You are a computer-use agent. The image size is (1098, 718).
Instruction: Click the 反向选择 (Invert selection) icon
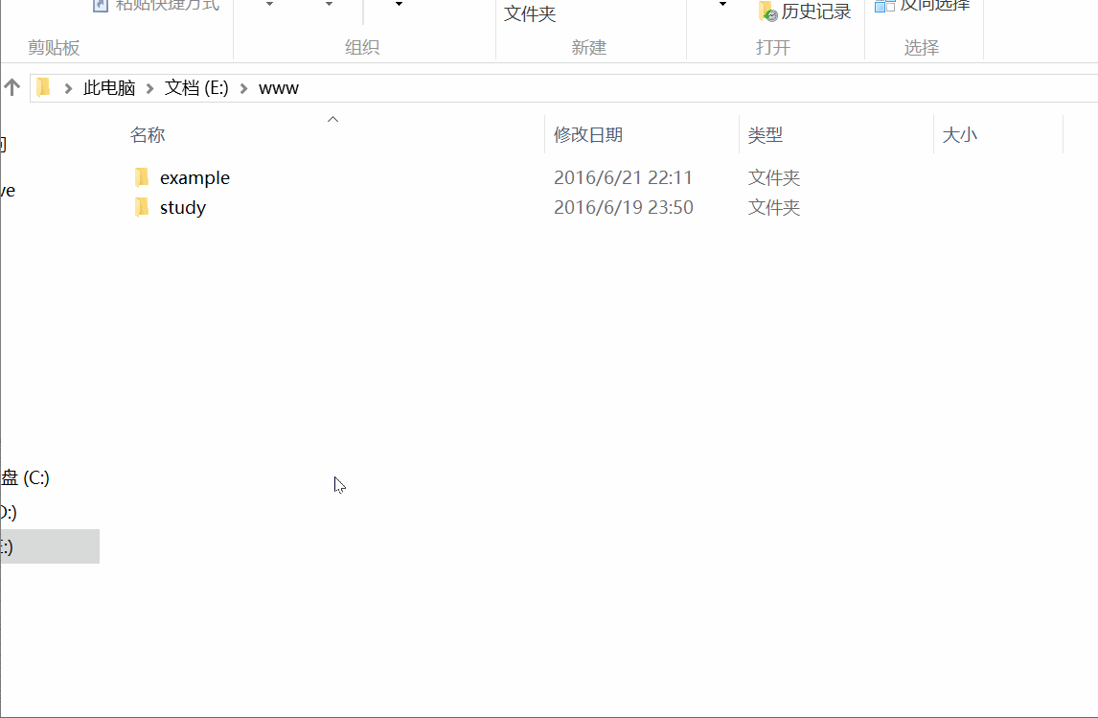point(882,5)
